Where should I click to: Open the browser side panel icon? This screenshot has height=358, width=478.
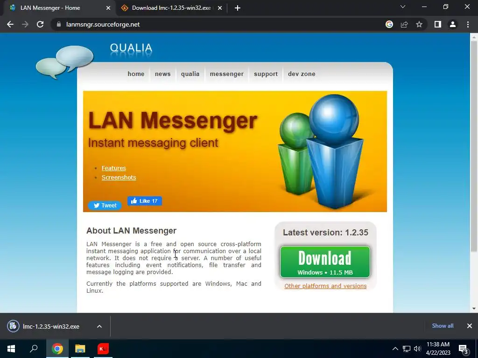pos(438,24)
